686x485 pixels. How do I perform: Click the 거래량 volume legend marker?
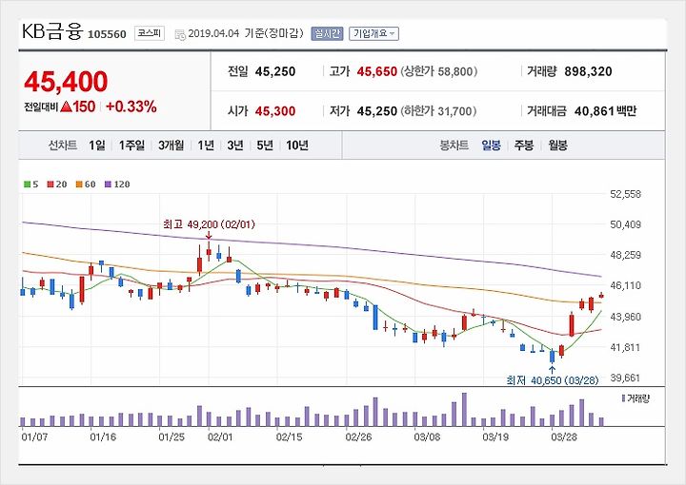click(623, 398)
